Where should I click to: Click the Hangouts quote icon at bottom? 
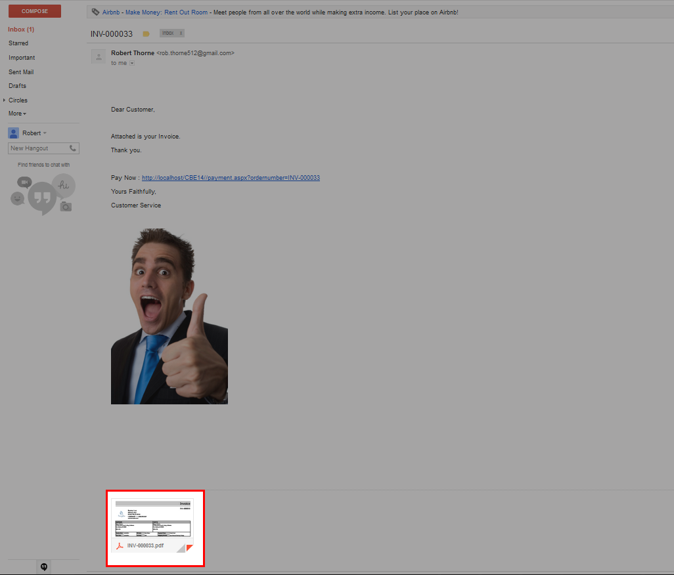tap(44, 566)
